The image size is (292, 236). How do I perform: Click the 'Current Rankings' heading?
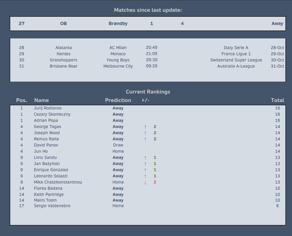[148, 92]
